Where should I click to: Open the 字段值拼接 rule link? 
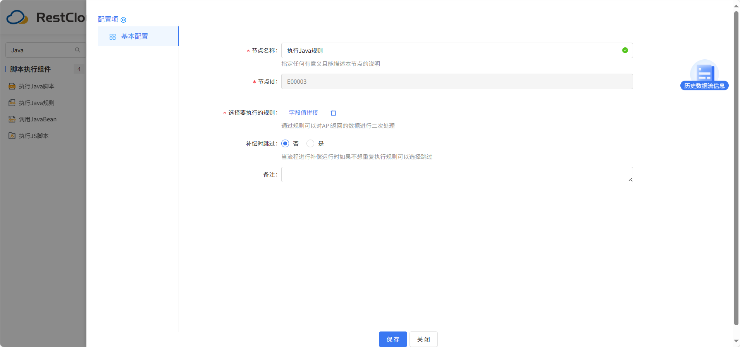[303, 112]
